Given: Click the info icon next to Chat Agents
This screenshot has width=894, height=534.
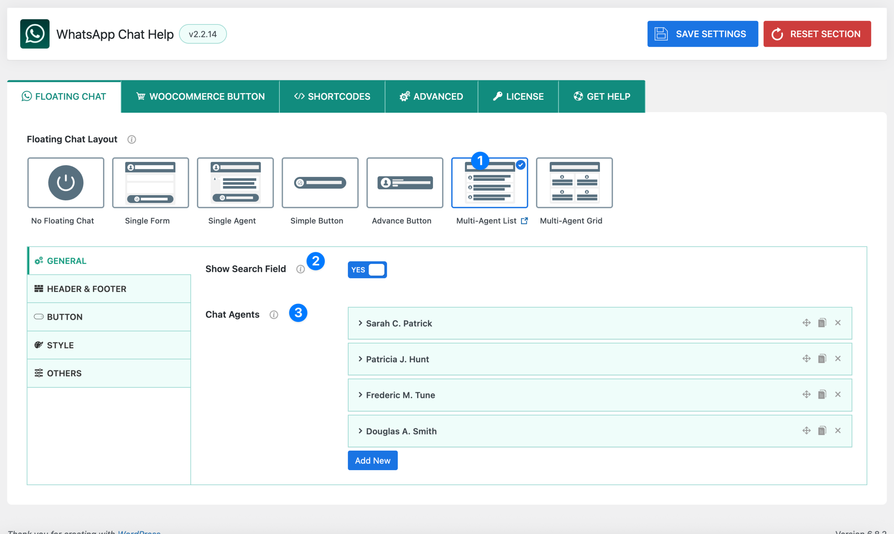Looking at the screenshot, I should click(274, 315).
